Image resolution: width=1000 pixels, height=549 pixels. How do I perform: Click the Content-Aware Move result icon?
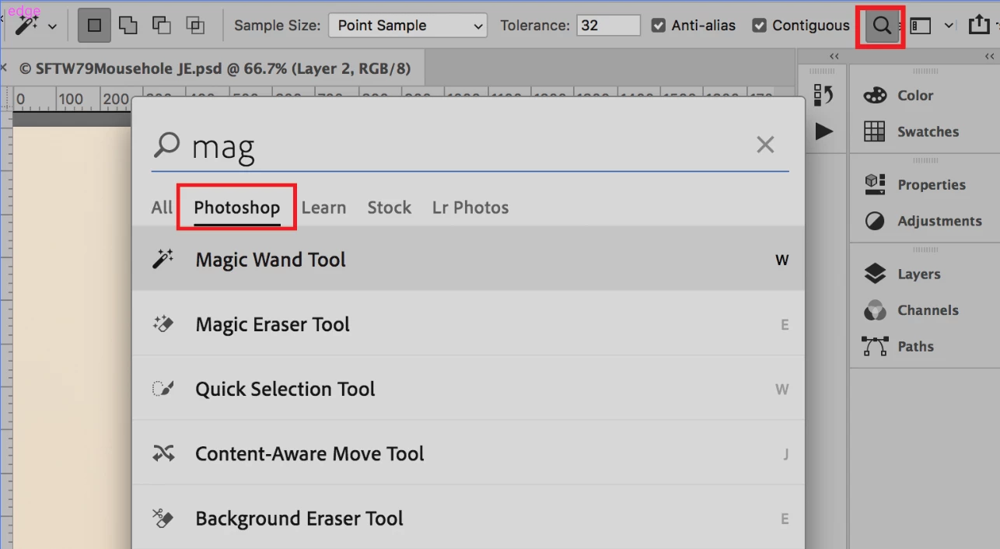point(163,453)
